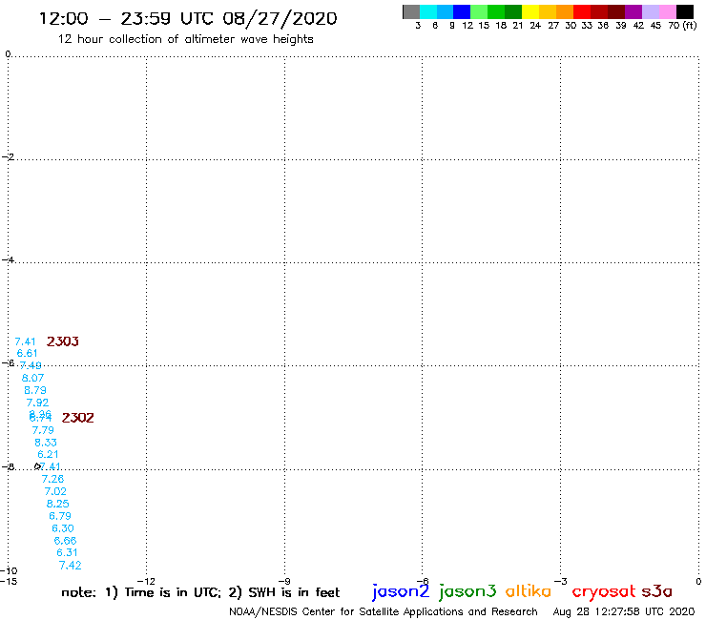Screen dimensions: 706x620
Task: Select the 7.26 wave height value
Action: (x=52, y=479)
